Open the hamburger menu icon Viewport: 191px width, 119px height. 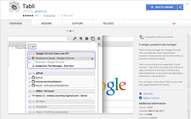[x=99, y=39]
